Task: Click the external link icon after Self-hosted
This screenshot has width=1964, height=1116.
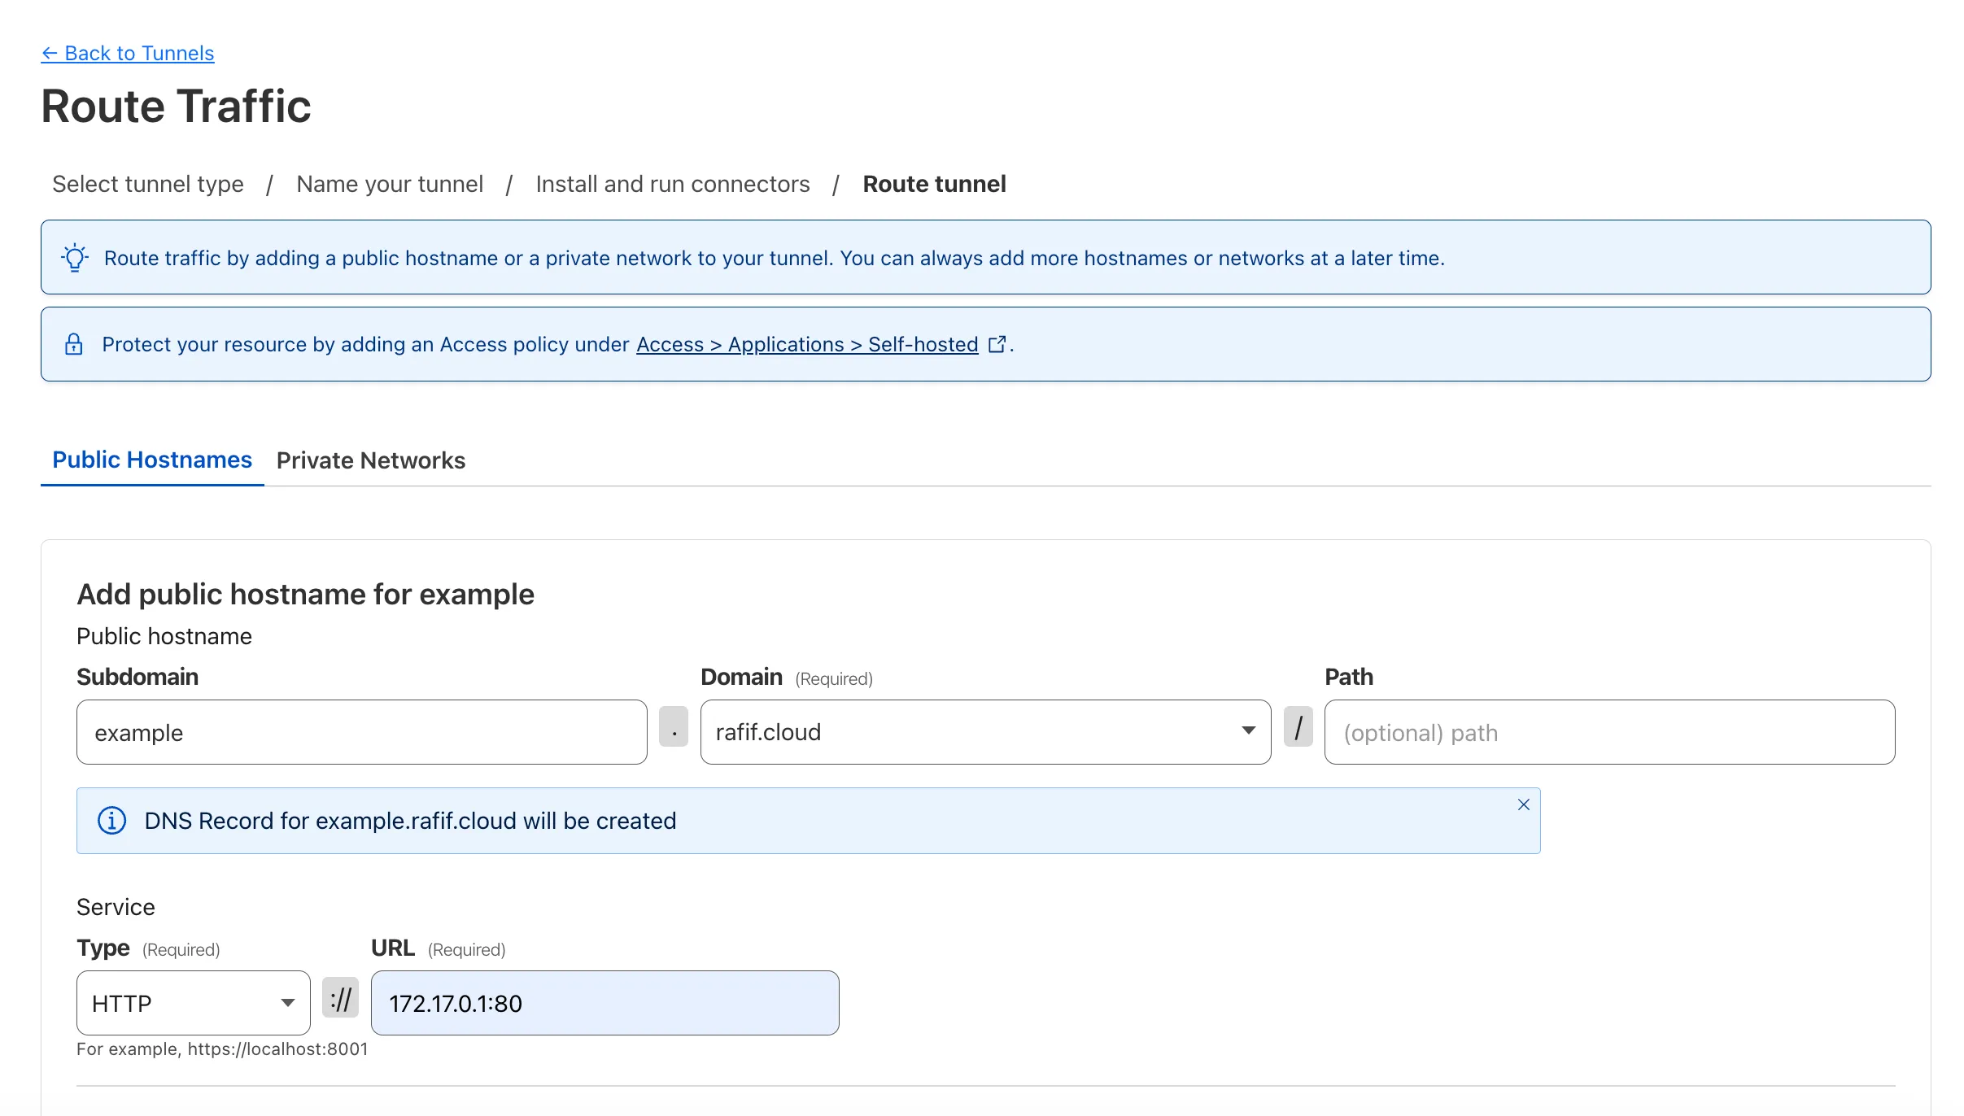Action: (x=997, y=344)
